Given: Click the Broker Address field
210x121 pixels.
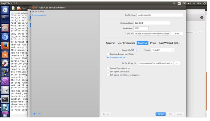Looking at the screenshot, I should (152, 23).
